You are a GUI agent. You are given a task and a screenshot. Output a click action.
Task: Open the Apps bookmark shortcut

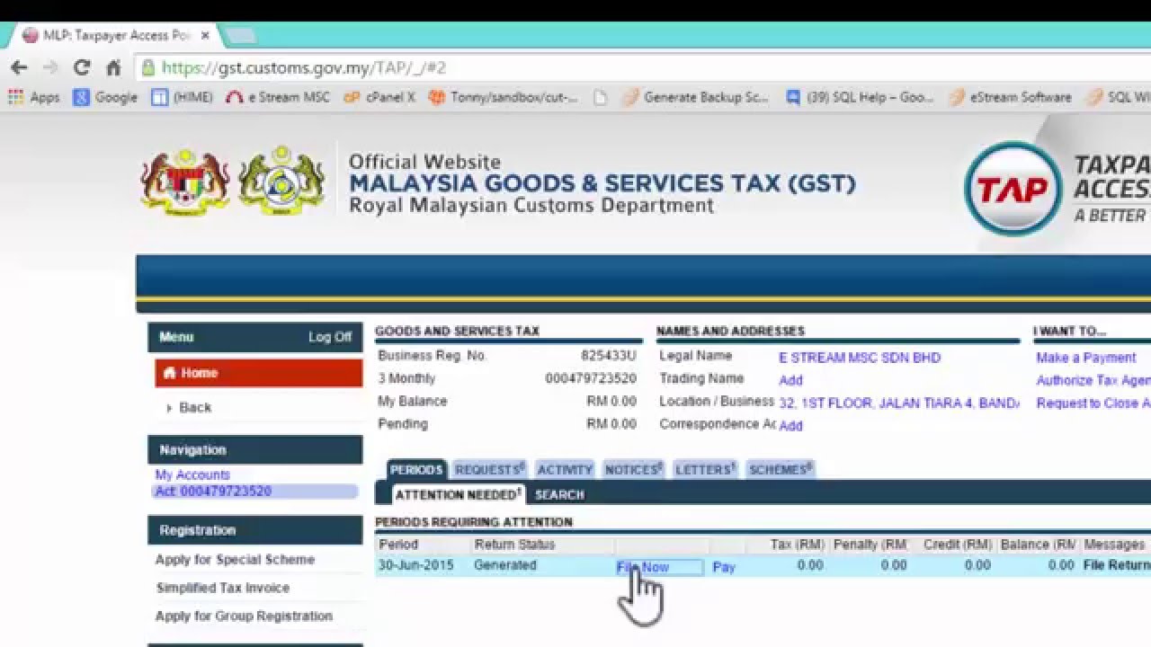coord(34,97)
